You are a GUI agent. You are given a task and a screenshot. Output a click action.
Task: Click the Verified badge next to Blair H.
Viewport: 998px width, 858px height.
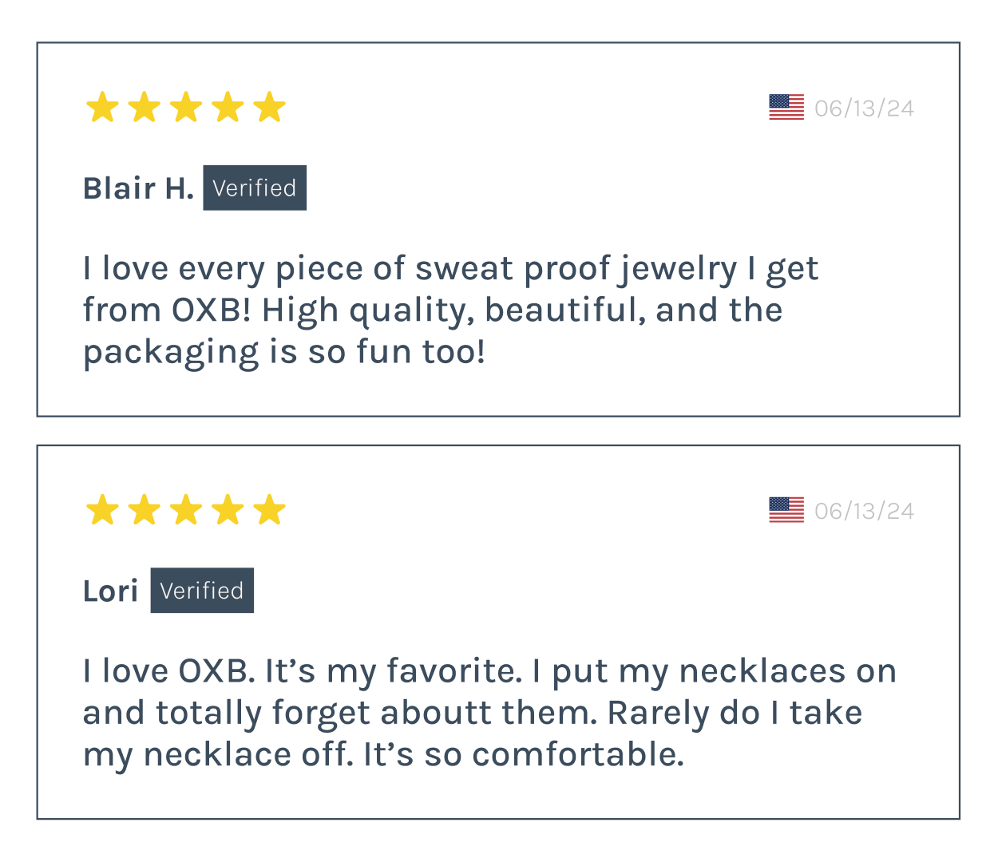click(x=255, y=188)
